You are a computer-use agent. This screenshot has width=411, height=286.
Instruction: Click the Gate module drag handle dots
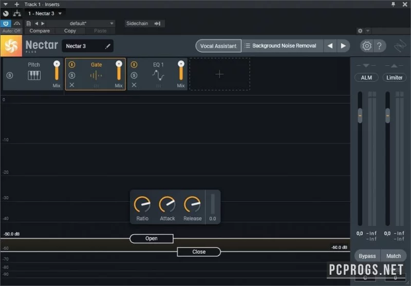(96, 86)
